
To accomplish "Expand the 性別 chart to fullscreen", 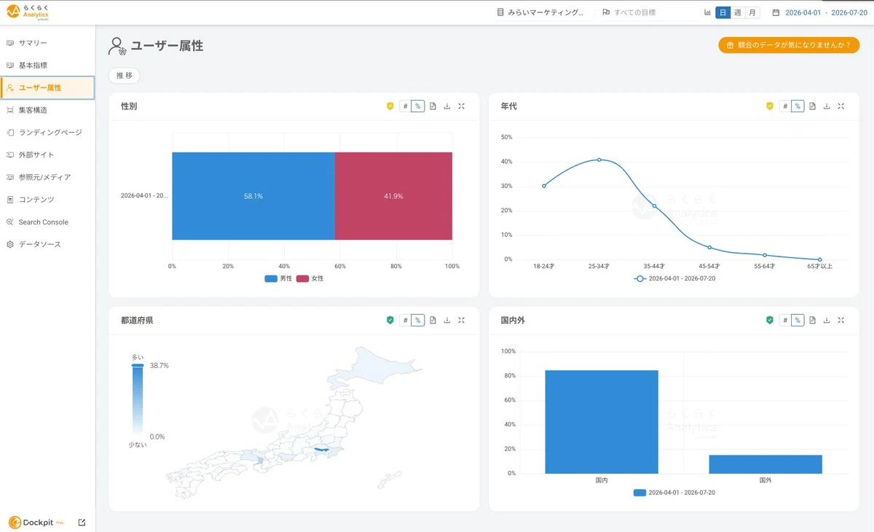I will tap(462, 106).
